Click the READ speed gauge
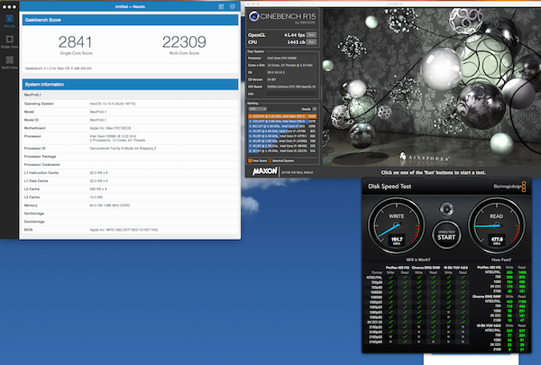Image resolution: width=541 pixels, height=365 pixels. point(497,226)
